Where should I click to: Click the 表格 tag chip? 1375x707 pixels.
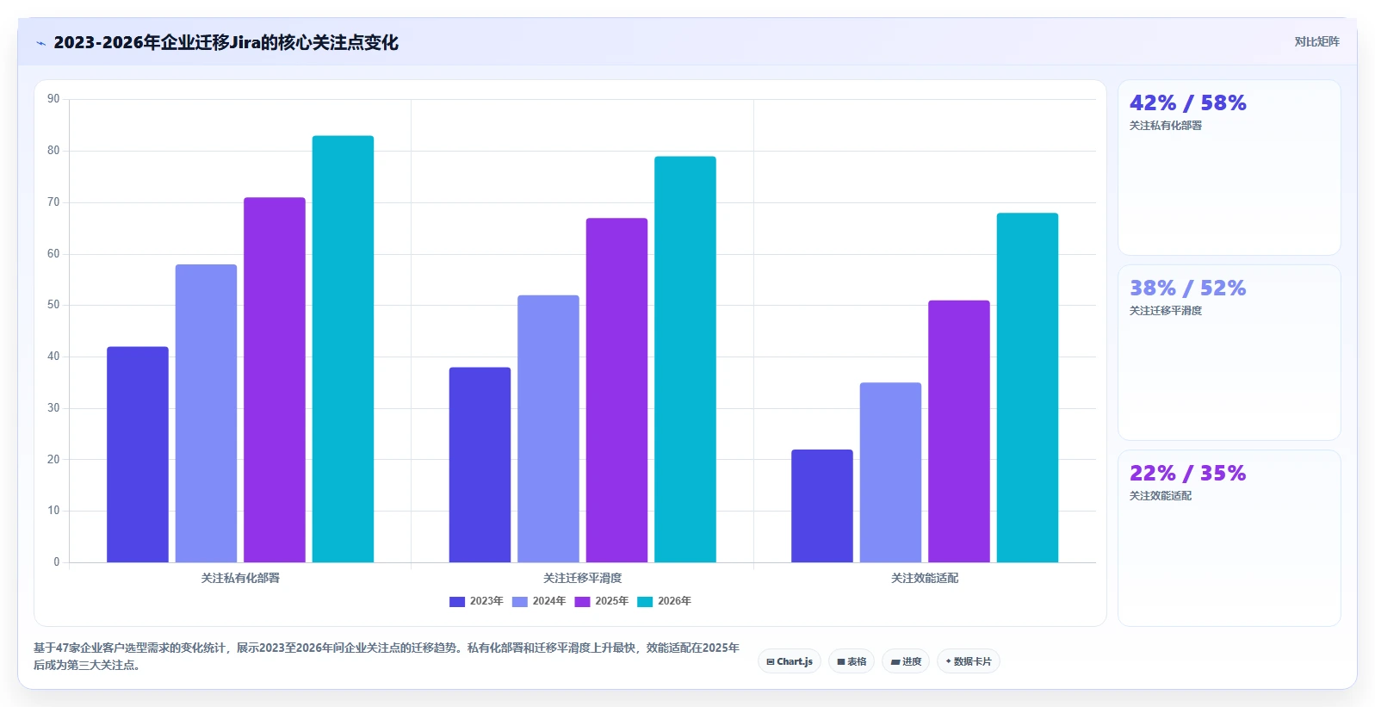coord(852,661)
